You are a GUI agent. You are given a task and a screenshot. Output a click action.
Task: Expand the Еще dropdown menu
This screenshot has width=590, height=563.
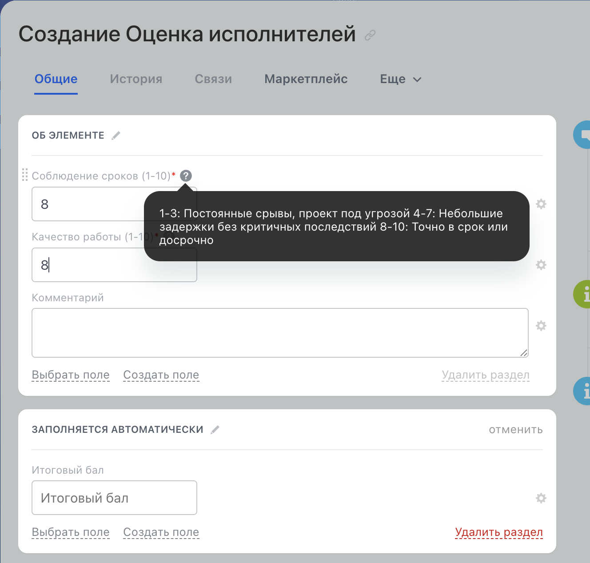point(399,79)
